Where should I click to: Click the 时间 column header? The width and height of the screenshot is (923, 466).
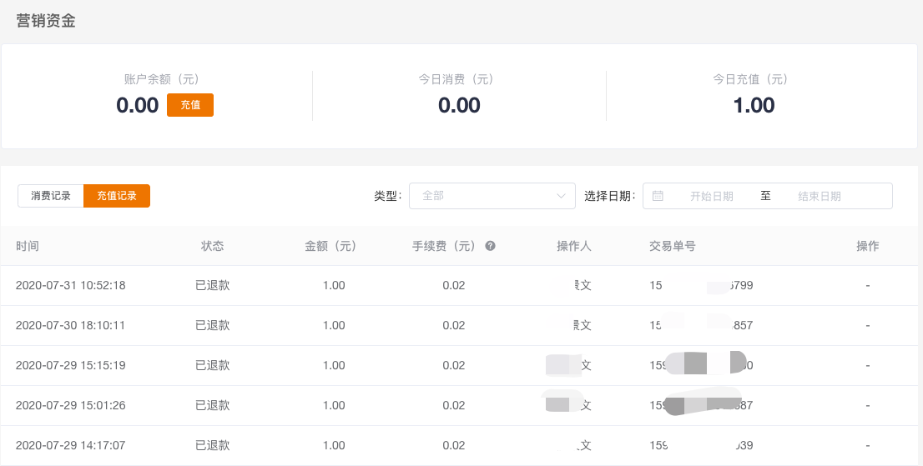point(28,246)
